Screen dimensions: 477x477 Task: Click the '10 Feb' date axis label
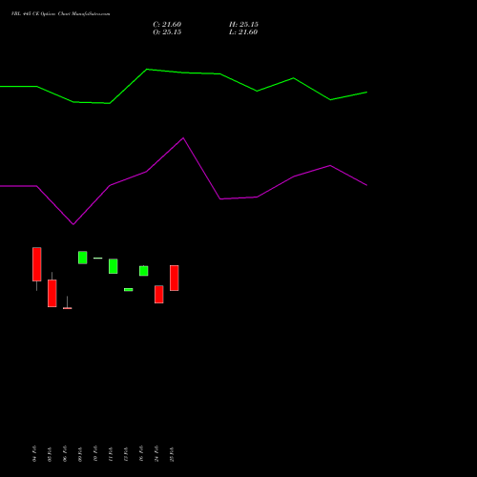tap(95, 453)
